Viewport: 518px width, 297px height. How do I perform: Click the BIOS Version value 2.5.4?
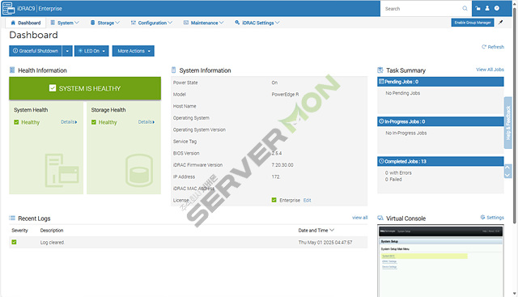(277, 153)
